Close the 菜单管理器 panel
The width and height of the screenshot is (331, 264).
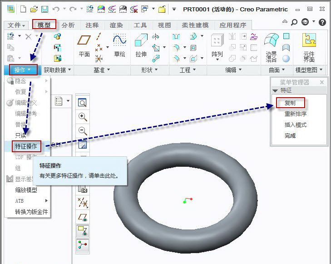[x=322, y=82]
